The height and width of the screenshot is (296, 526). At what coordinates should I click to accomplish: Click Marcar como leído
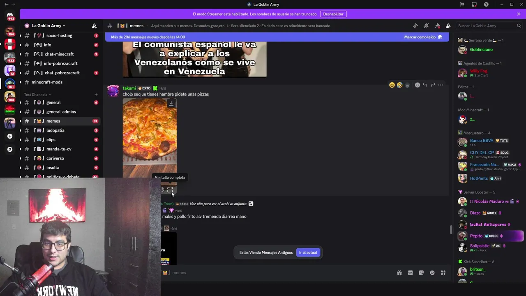coord(423,37)
